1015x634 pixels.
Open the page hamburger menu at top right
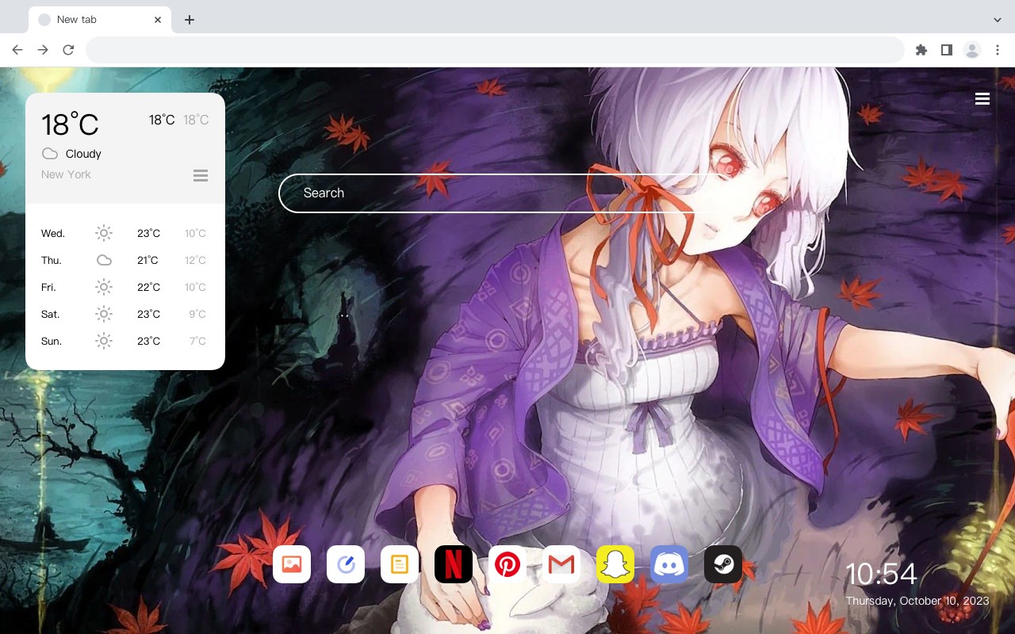[x=982, y=98]
